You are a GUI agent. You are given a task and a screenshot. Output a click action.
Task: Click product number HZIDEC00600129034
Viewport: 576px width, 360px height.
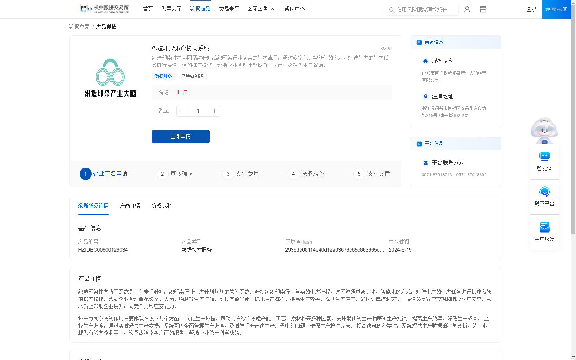tap(103, 250)
